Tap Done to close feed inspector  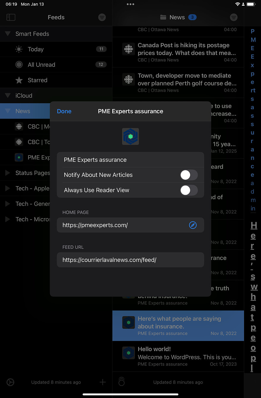[64, 111]
